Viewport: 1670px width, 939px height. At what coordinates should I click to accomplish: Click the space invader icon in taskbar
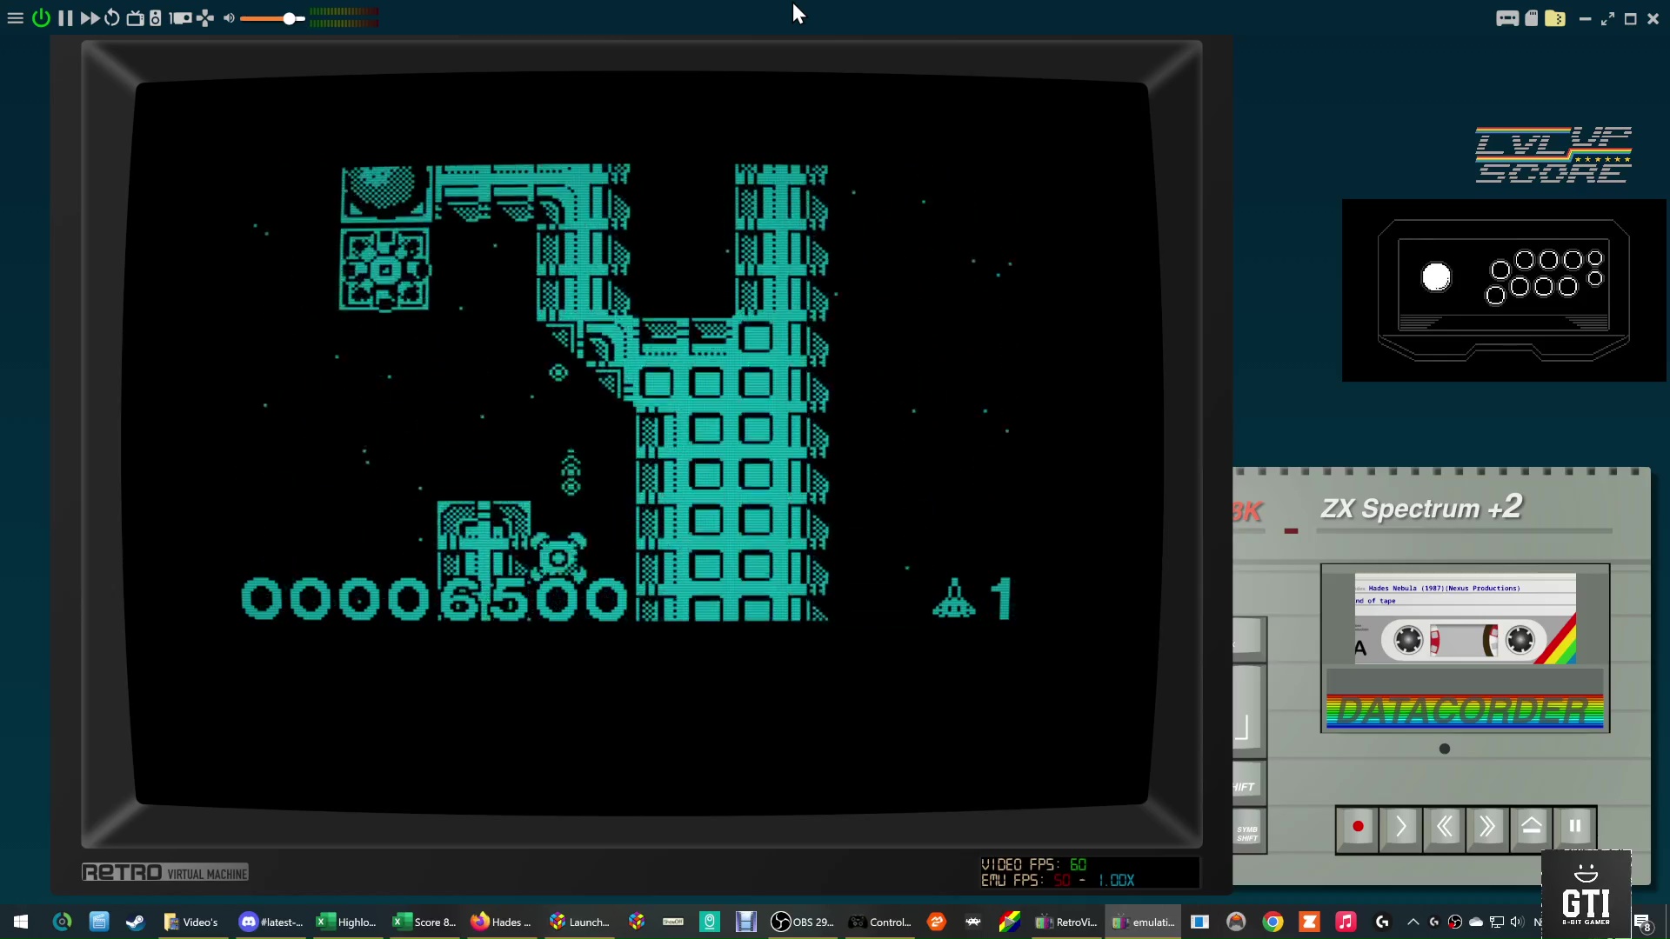[973, 922]
